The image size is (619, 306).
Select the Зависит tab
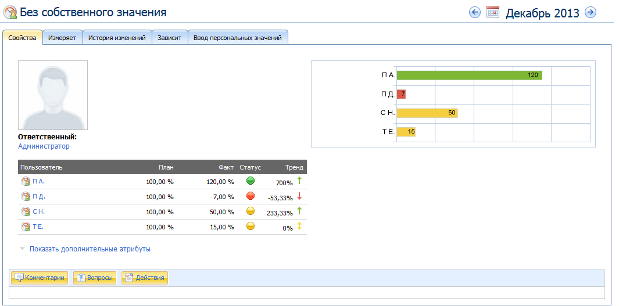[x=170, y=38]
